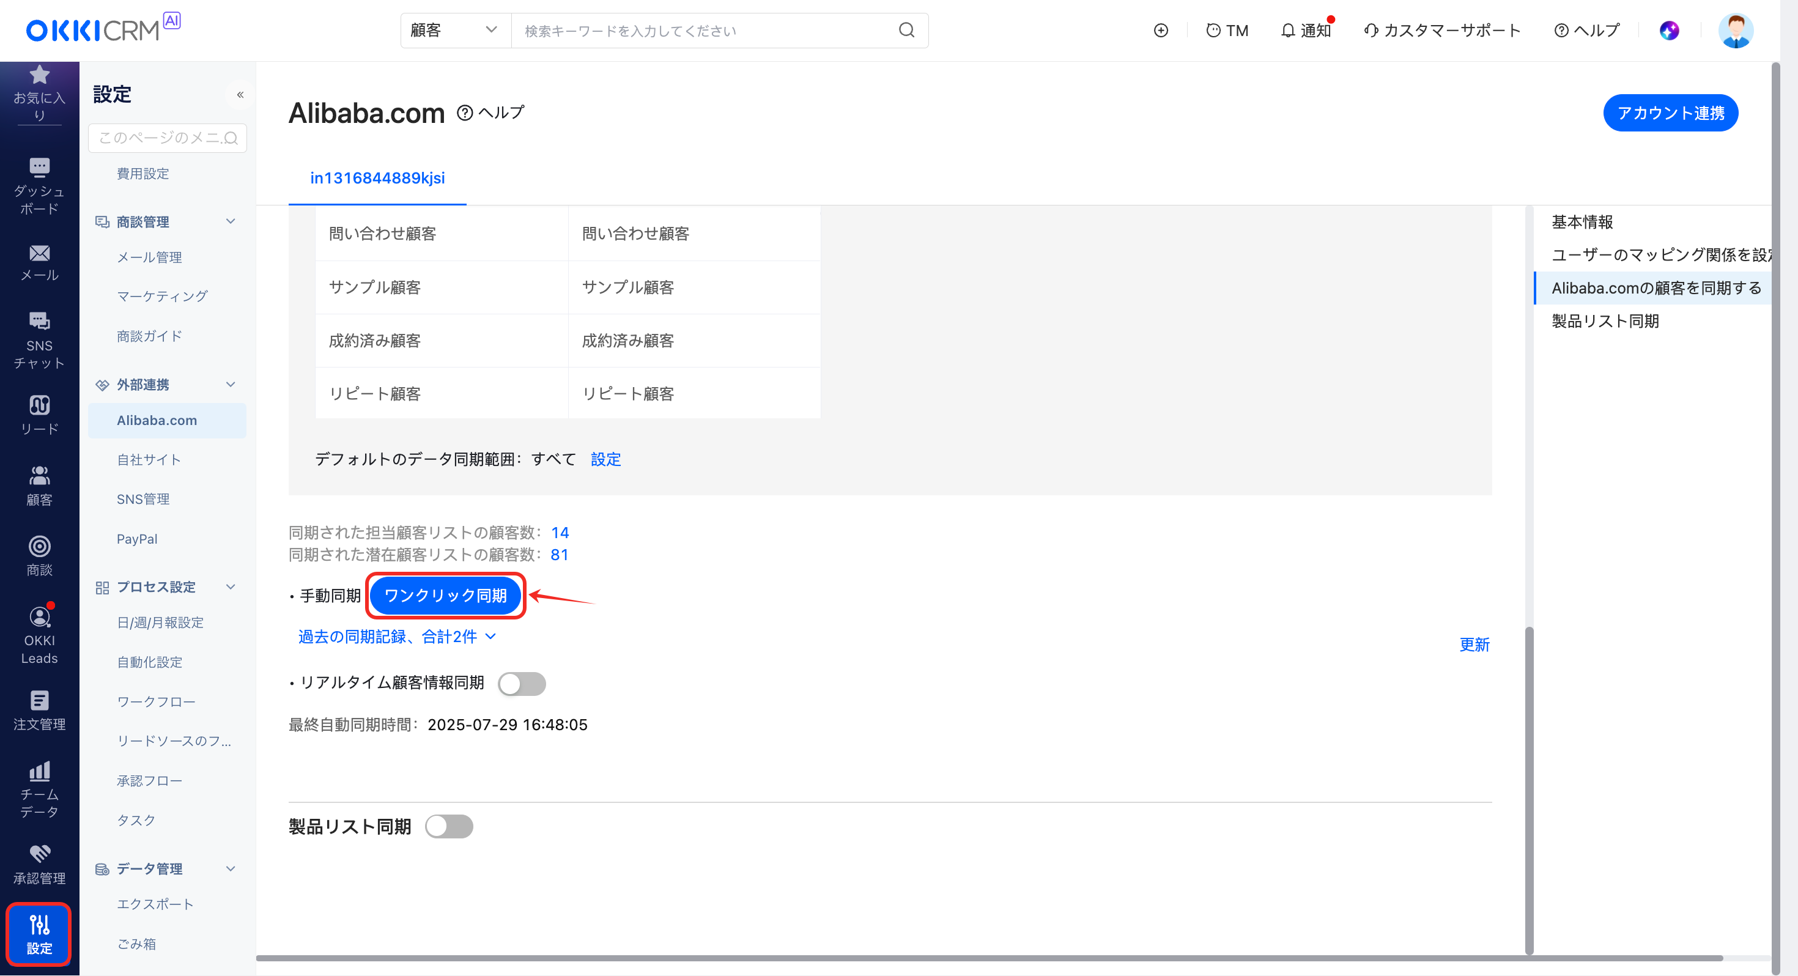The image size is (1798, 976).
Task: Open タスク in settings menu
Action: [x=136, y=820]
